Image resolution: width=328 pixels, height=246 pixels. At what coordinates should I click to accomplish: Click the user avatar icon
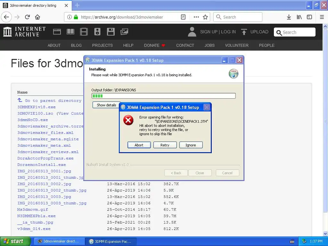pos(192,32)
